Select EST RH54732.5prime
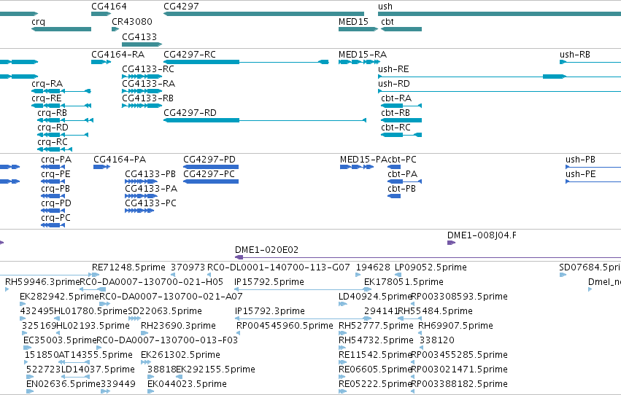Image resolution: width=621 pixels, height=395 pixels. coord(342,348)
